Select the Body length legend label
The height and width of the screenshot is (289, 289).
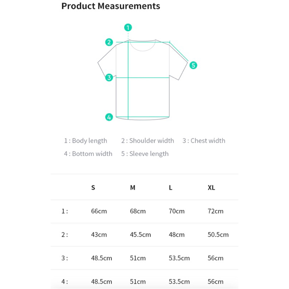click(x=86, y=141)
